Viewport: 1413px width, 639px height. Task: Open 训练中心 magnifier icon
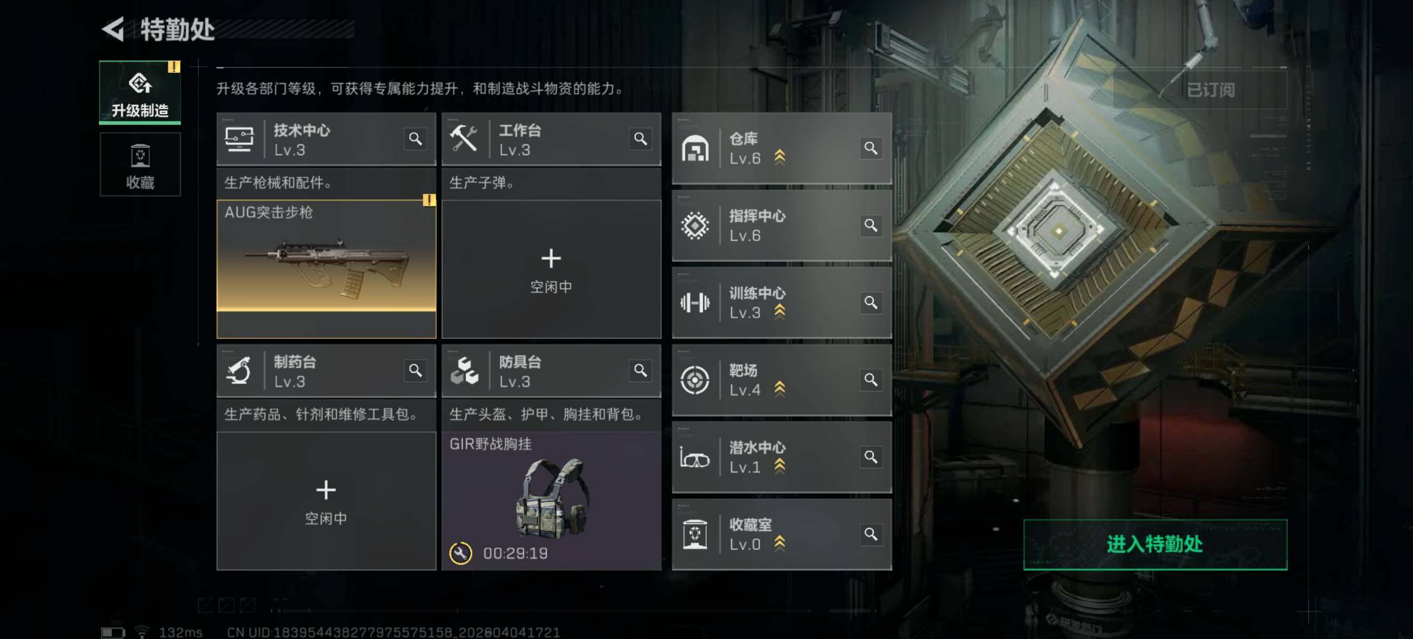tap(871, 302)
